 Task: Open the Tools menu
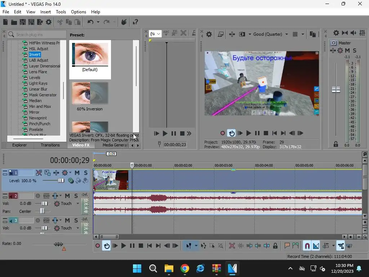61,12
